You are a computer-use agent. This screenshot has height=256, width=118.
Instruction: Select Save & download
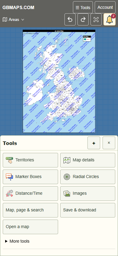pyautogui.click(x=88, y=210)
